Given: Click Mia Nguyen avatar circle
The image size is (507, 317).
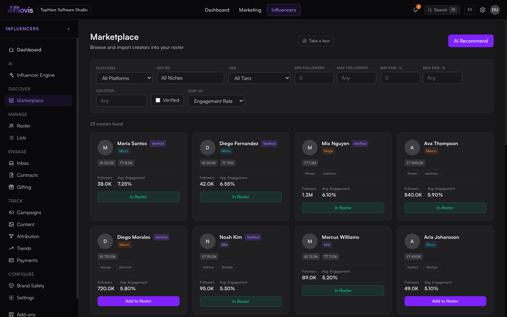Looking at the screenshot, I should tap(310, 148).
